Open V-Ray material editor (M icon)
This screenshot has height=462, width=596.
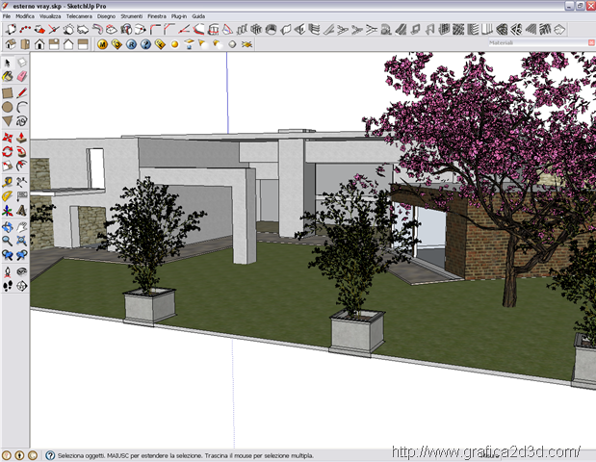pyautogui.click(x=102, y=44)
